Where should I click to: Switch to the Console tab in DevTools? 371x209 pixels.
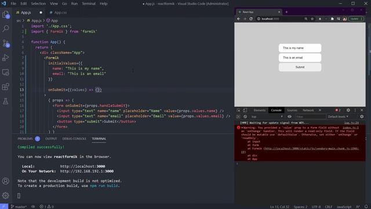[276, 110]
